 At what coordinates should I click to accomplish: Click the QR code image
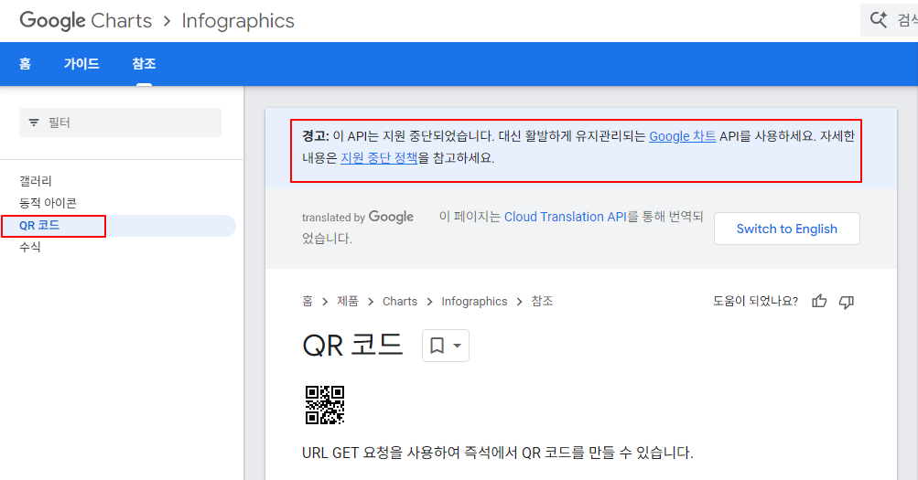325,405
